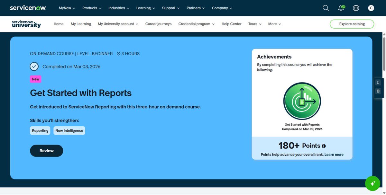Open the green AI assistant sparkle button

373,183
